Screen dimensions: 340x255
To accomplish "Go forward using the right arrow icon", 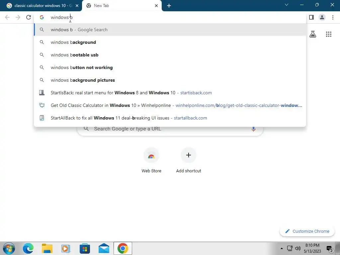I will tap(18, 17).
